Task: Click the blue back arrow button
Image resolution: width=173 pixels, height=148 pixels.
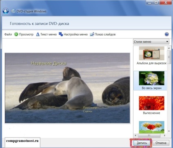Action: pyautogui.click(x=6, y=11)
